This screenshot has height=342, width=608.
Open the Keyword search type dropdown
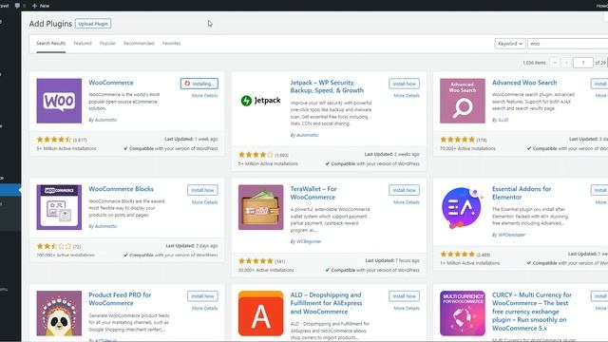click(510, 44)
